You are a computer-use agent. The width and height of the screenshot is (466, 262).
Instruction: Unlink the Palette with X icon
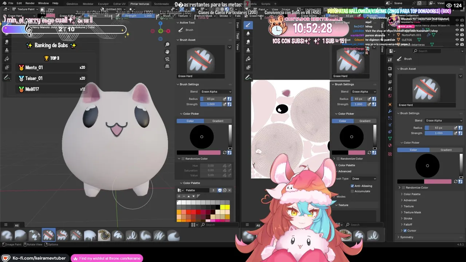229,190
